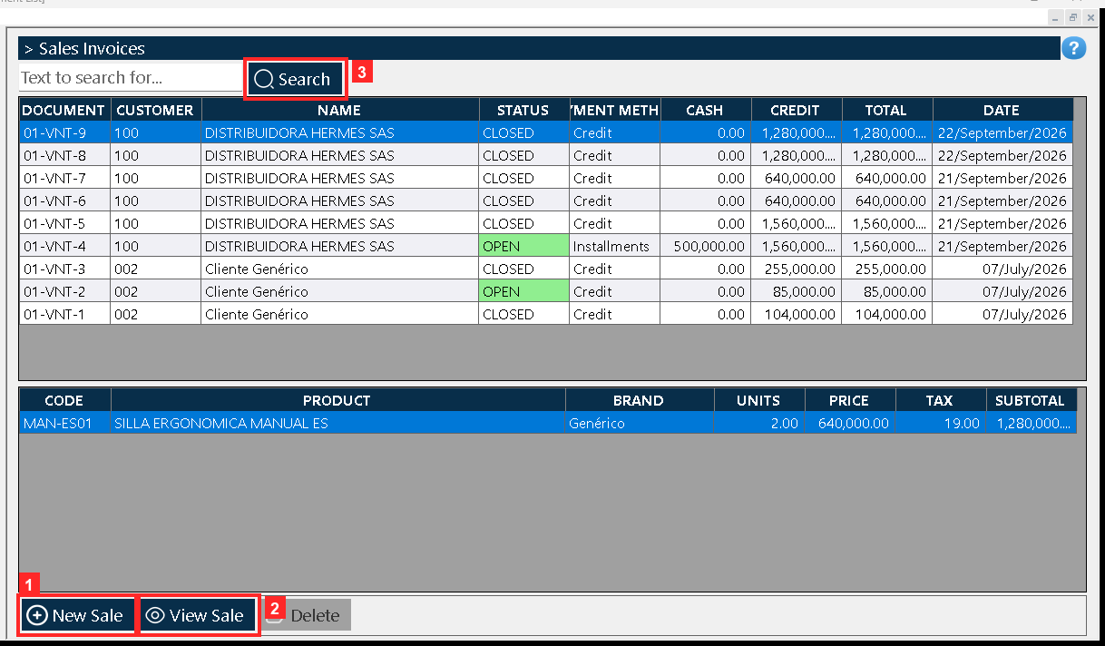Screen dimensions: 1105x646
Task: Sort by CASH column header
Action: pyautogui.click(x=705, y=110)
